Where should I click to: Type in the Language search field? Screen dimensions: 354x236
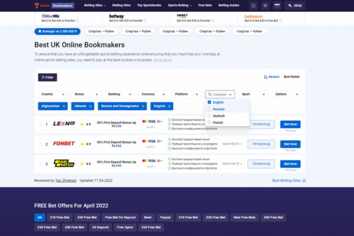click(x=220, y=94)
